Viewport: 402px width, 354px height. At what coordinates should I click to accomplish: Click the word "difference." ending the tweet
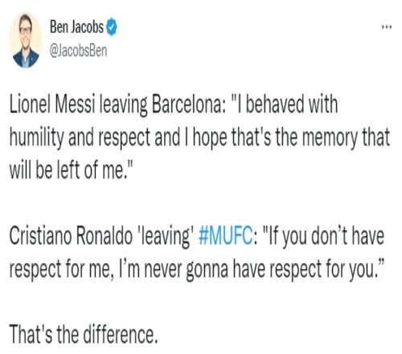tap(121, 335)
